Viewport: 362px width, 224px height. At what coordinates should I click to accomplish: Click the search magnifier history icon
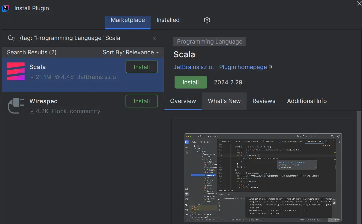point(11,38)
